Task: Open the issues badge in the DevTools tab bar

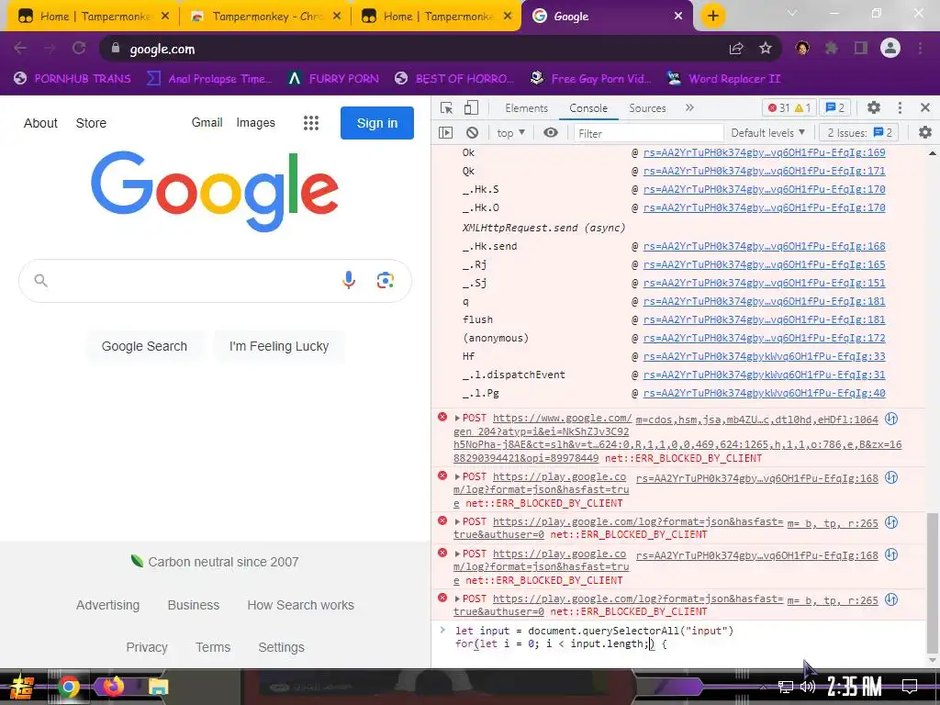Action: 835,108
